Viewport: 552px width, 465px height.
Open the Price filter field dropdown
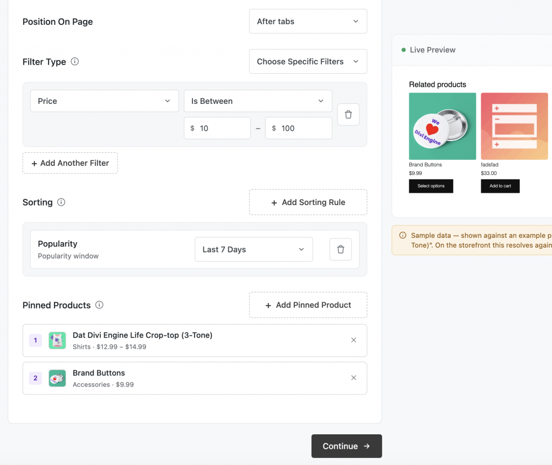point(105,101)
